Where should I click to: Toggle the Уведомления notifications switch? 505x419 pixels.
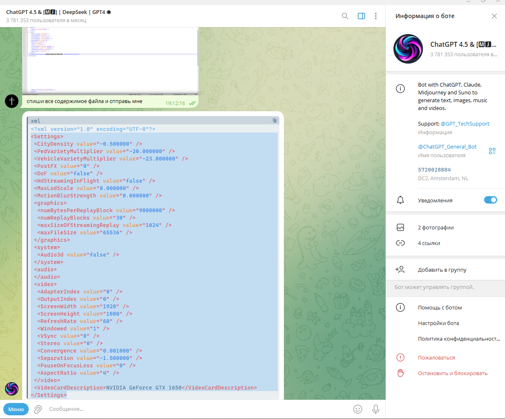(x=491, y=200)
